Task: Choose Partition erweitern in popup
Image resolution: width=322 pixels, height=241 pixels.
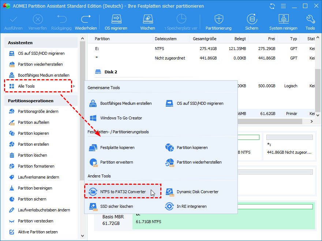Action: [x=111, y=162]
